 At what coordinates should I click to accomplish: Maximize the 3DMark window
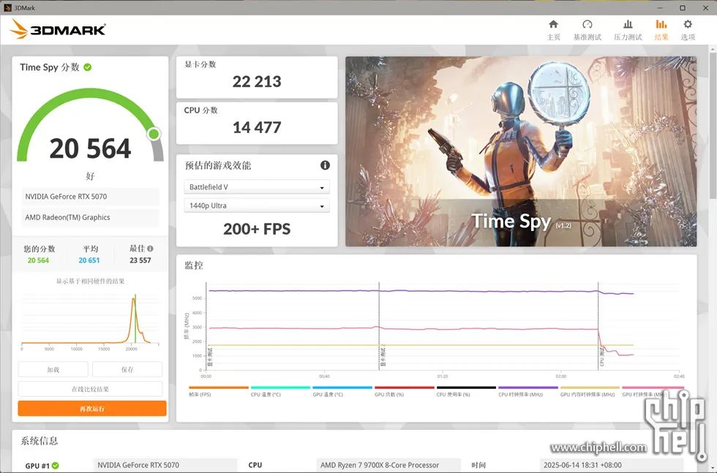click(x=682, y=8)
